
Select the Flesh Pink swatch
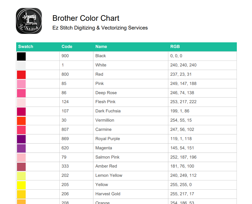point(21,102)
